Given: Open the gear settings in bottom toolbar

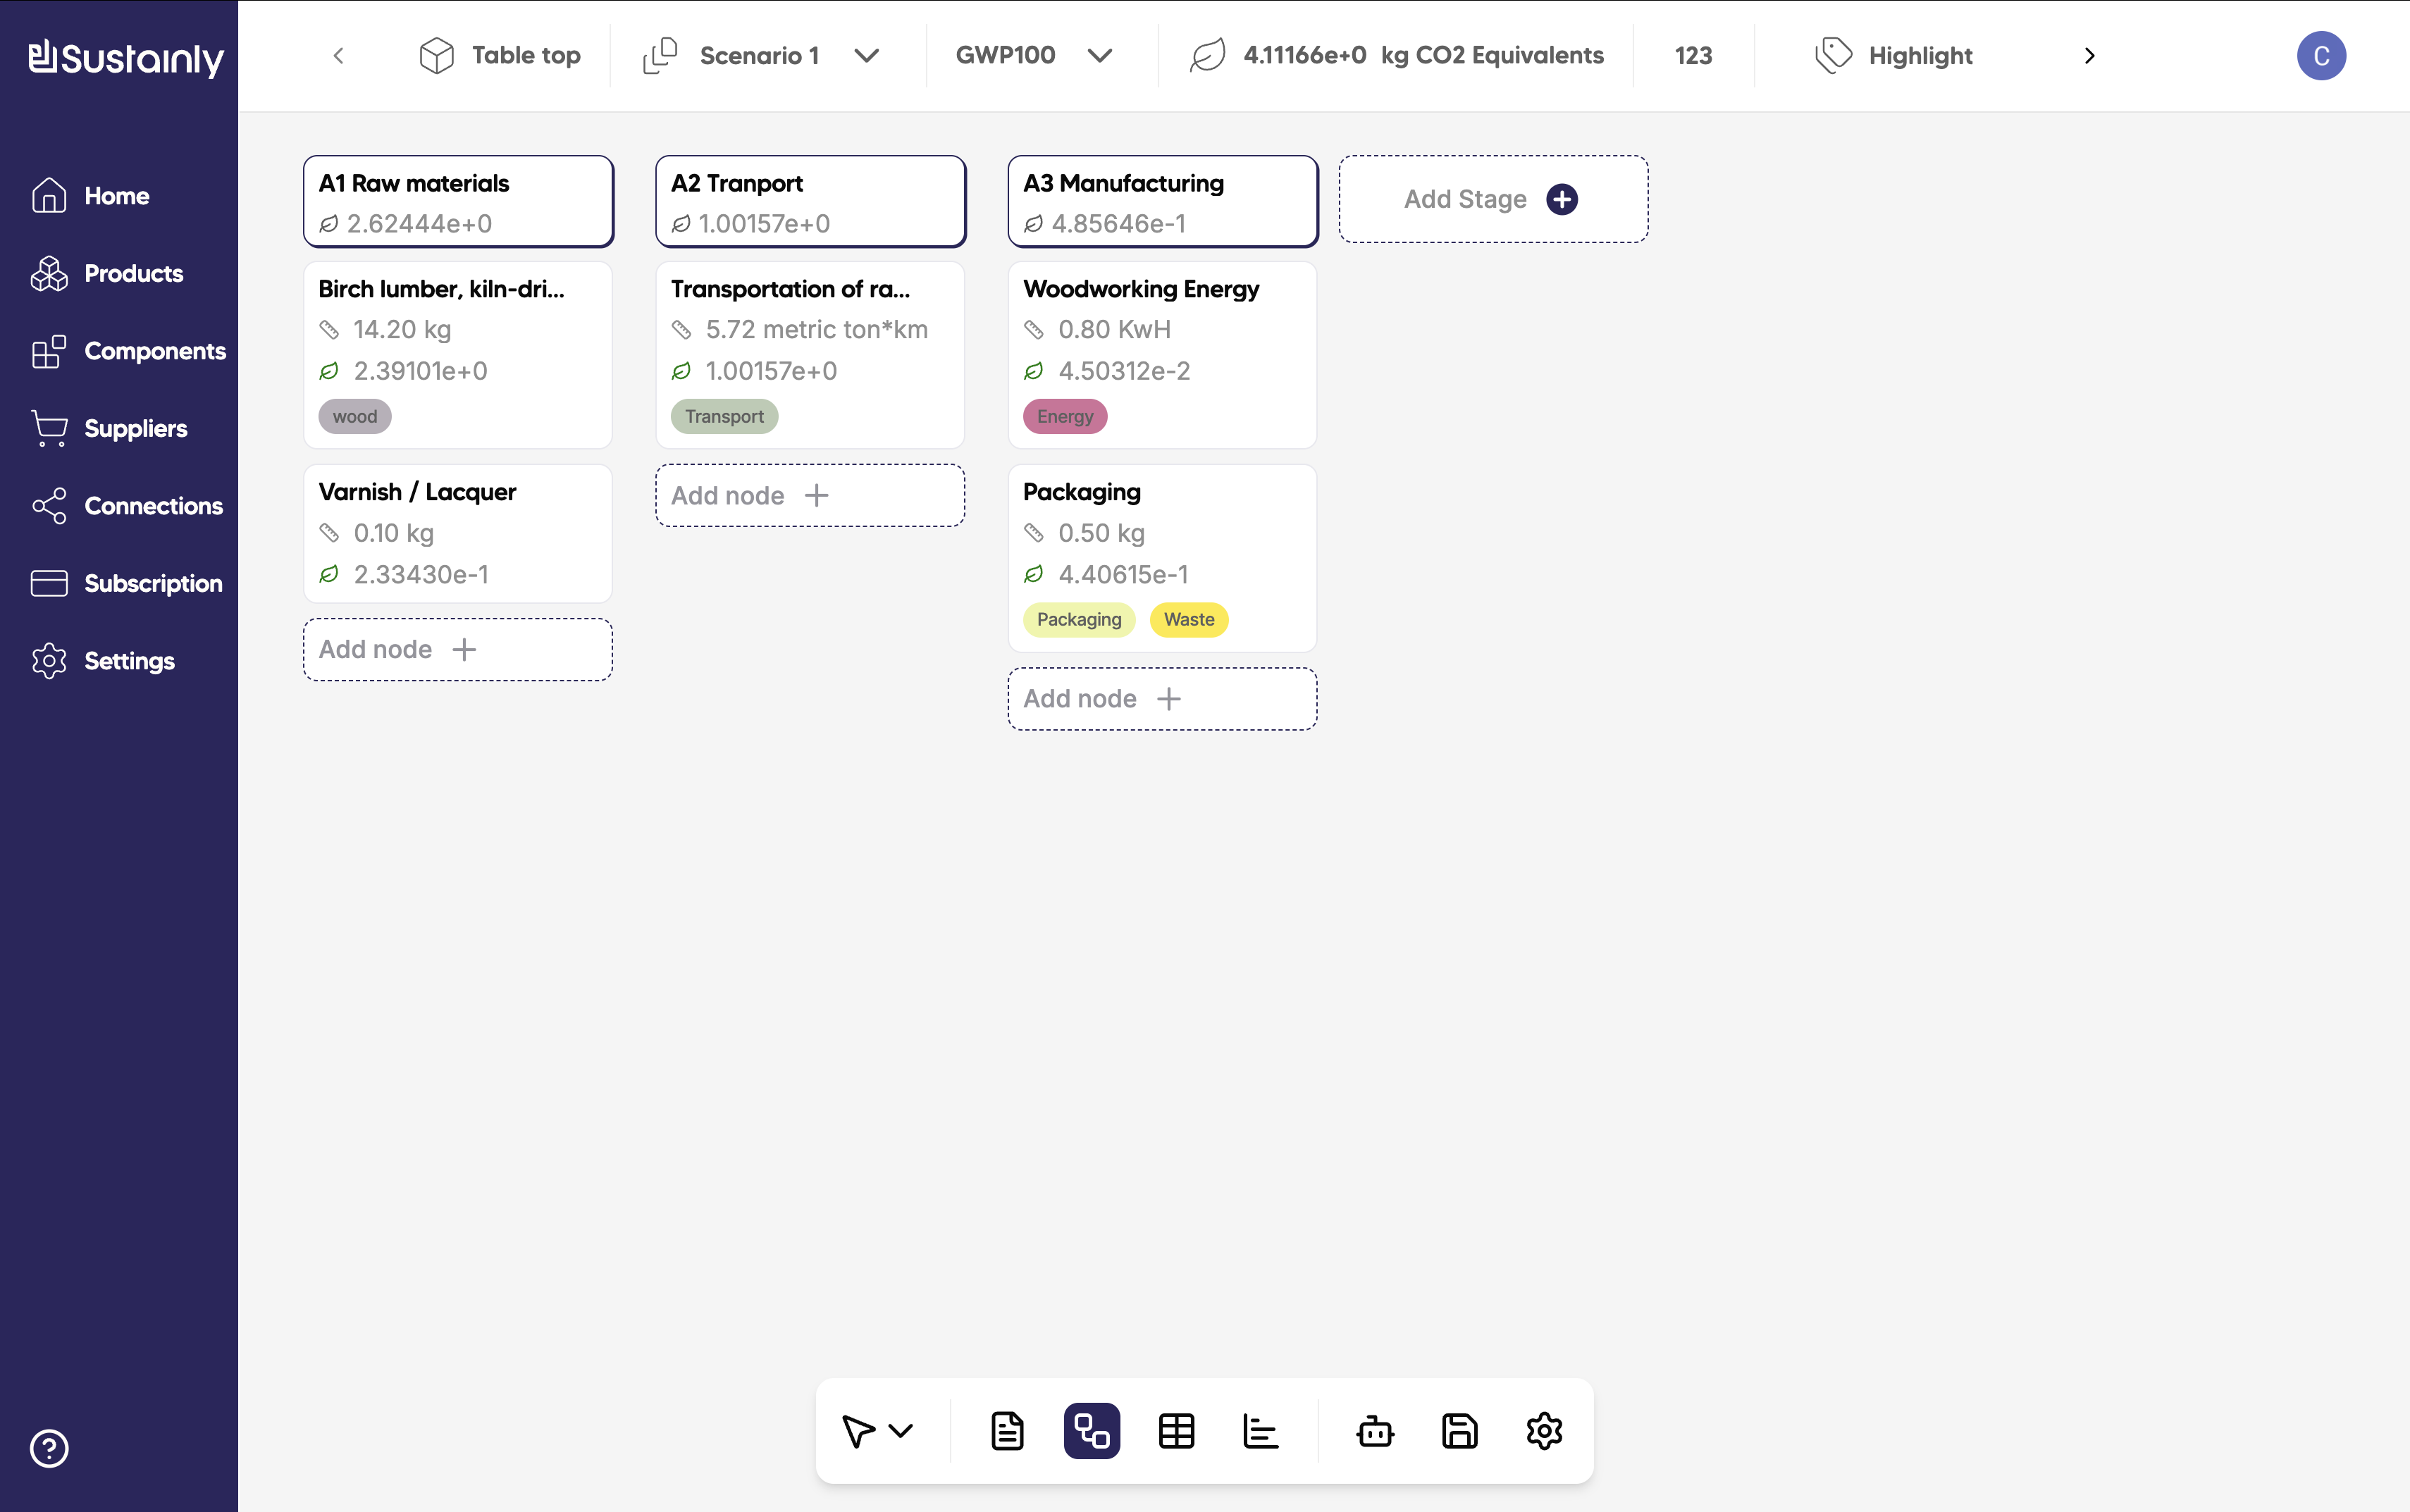Looking at the screenshot, I should 1544,1431.
